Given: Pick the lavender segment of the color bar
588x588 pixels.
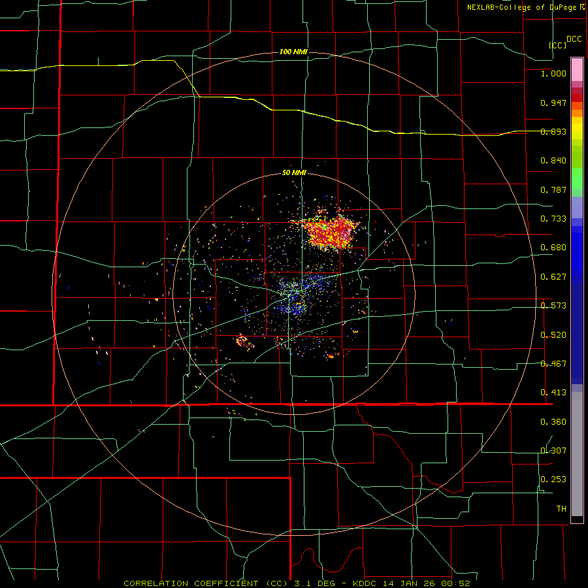Looking at the screenshot, I should click(577, 208).
